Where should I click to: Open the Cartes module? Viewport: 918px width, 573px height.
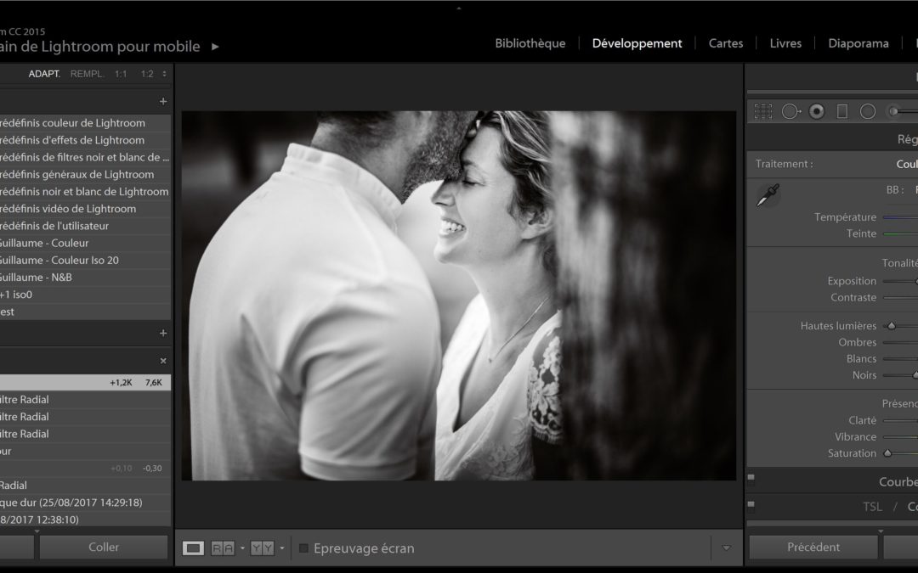(x=726, y=43)
